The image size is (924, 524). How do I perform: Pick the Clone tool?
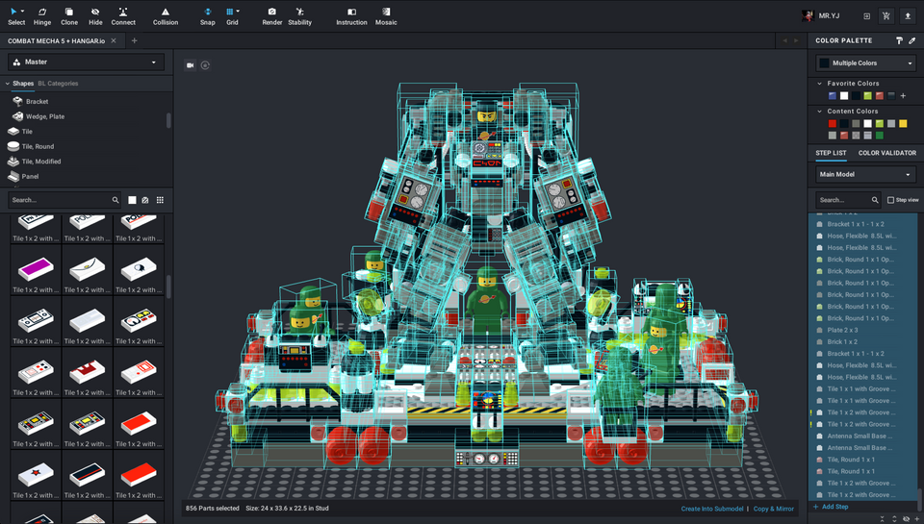69,16
